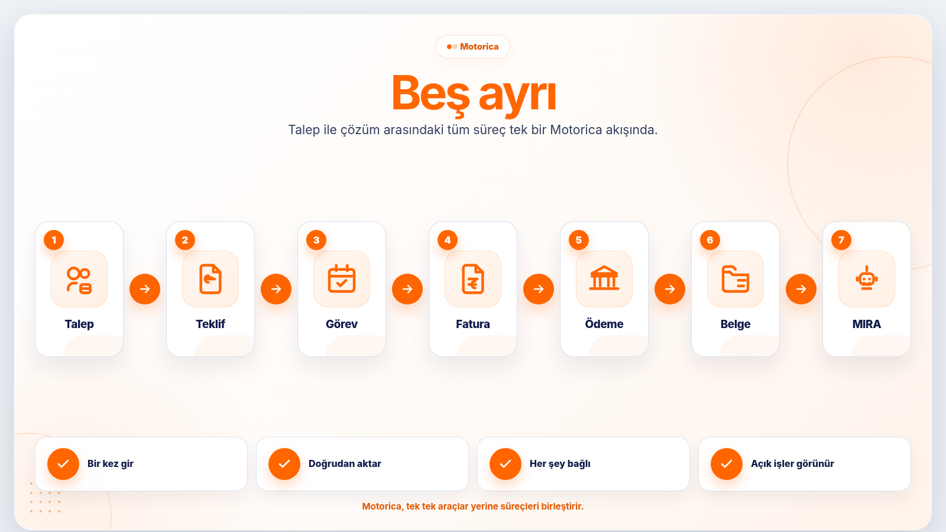Click the MIRA robot icon
946x532 pixels.
coord(867,278)
